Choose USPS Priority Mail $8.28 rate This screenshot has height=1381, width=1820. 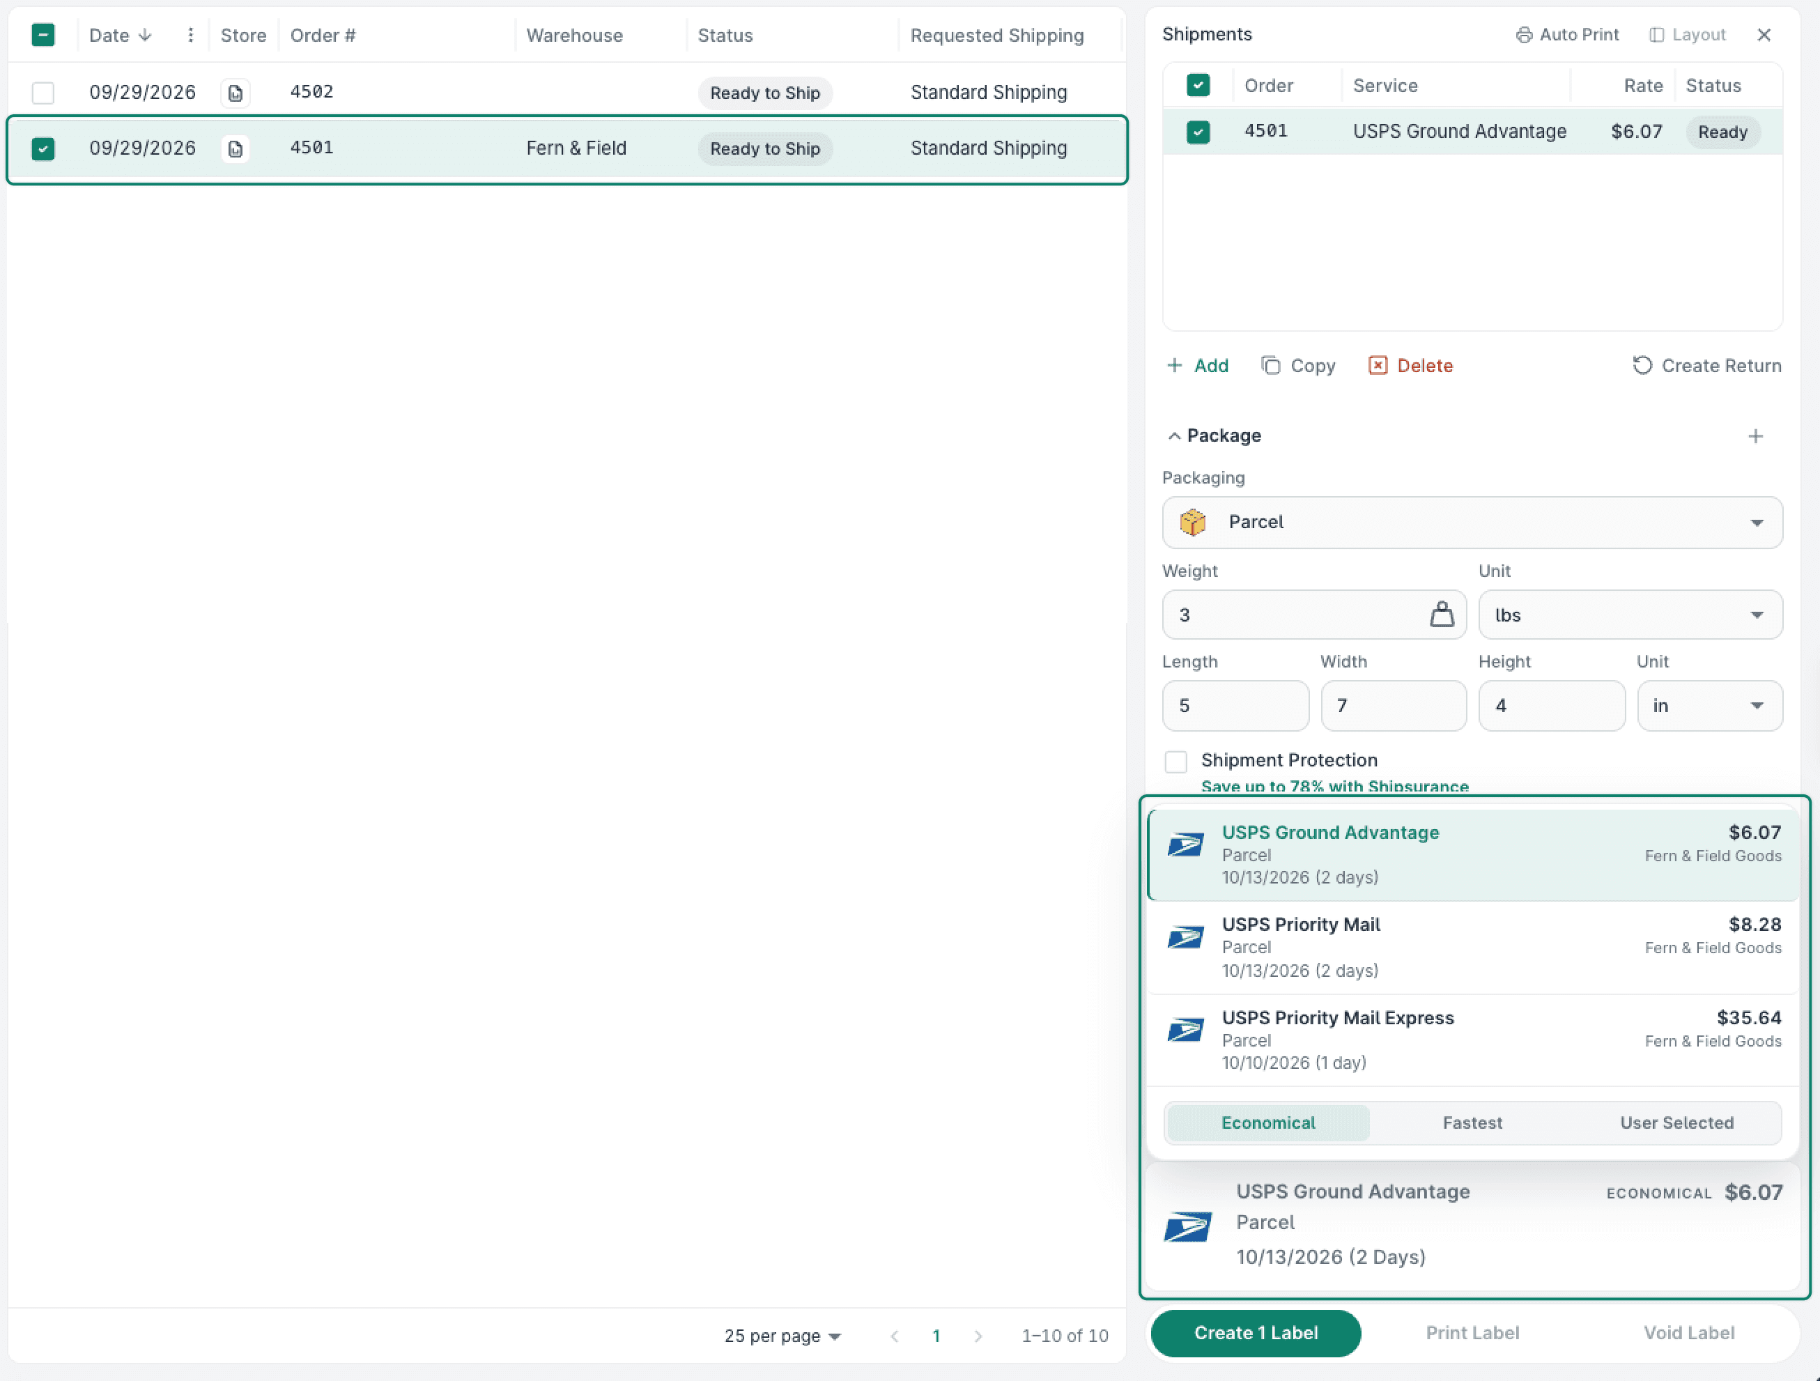[1473, 948]
